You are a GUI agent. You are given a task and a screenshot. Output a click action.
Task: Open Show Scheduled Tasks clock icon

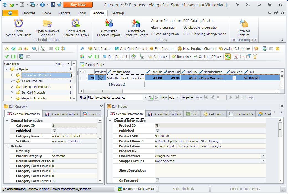[x=19, y=23]
